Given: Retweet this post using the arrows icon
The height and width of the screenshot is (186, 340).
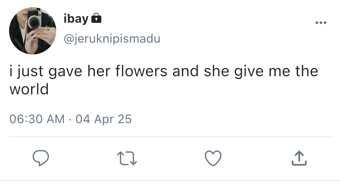Looking at the screenshot, I should [127, 158].
